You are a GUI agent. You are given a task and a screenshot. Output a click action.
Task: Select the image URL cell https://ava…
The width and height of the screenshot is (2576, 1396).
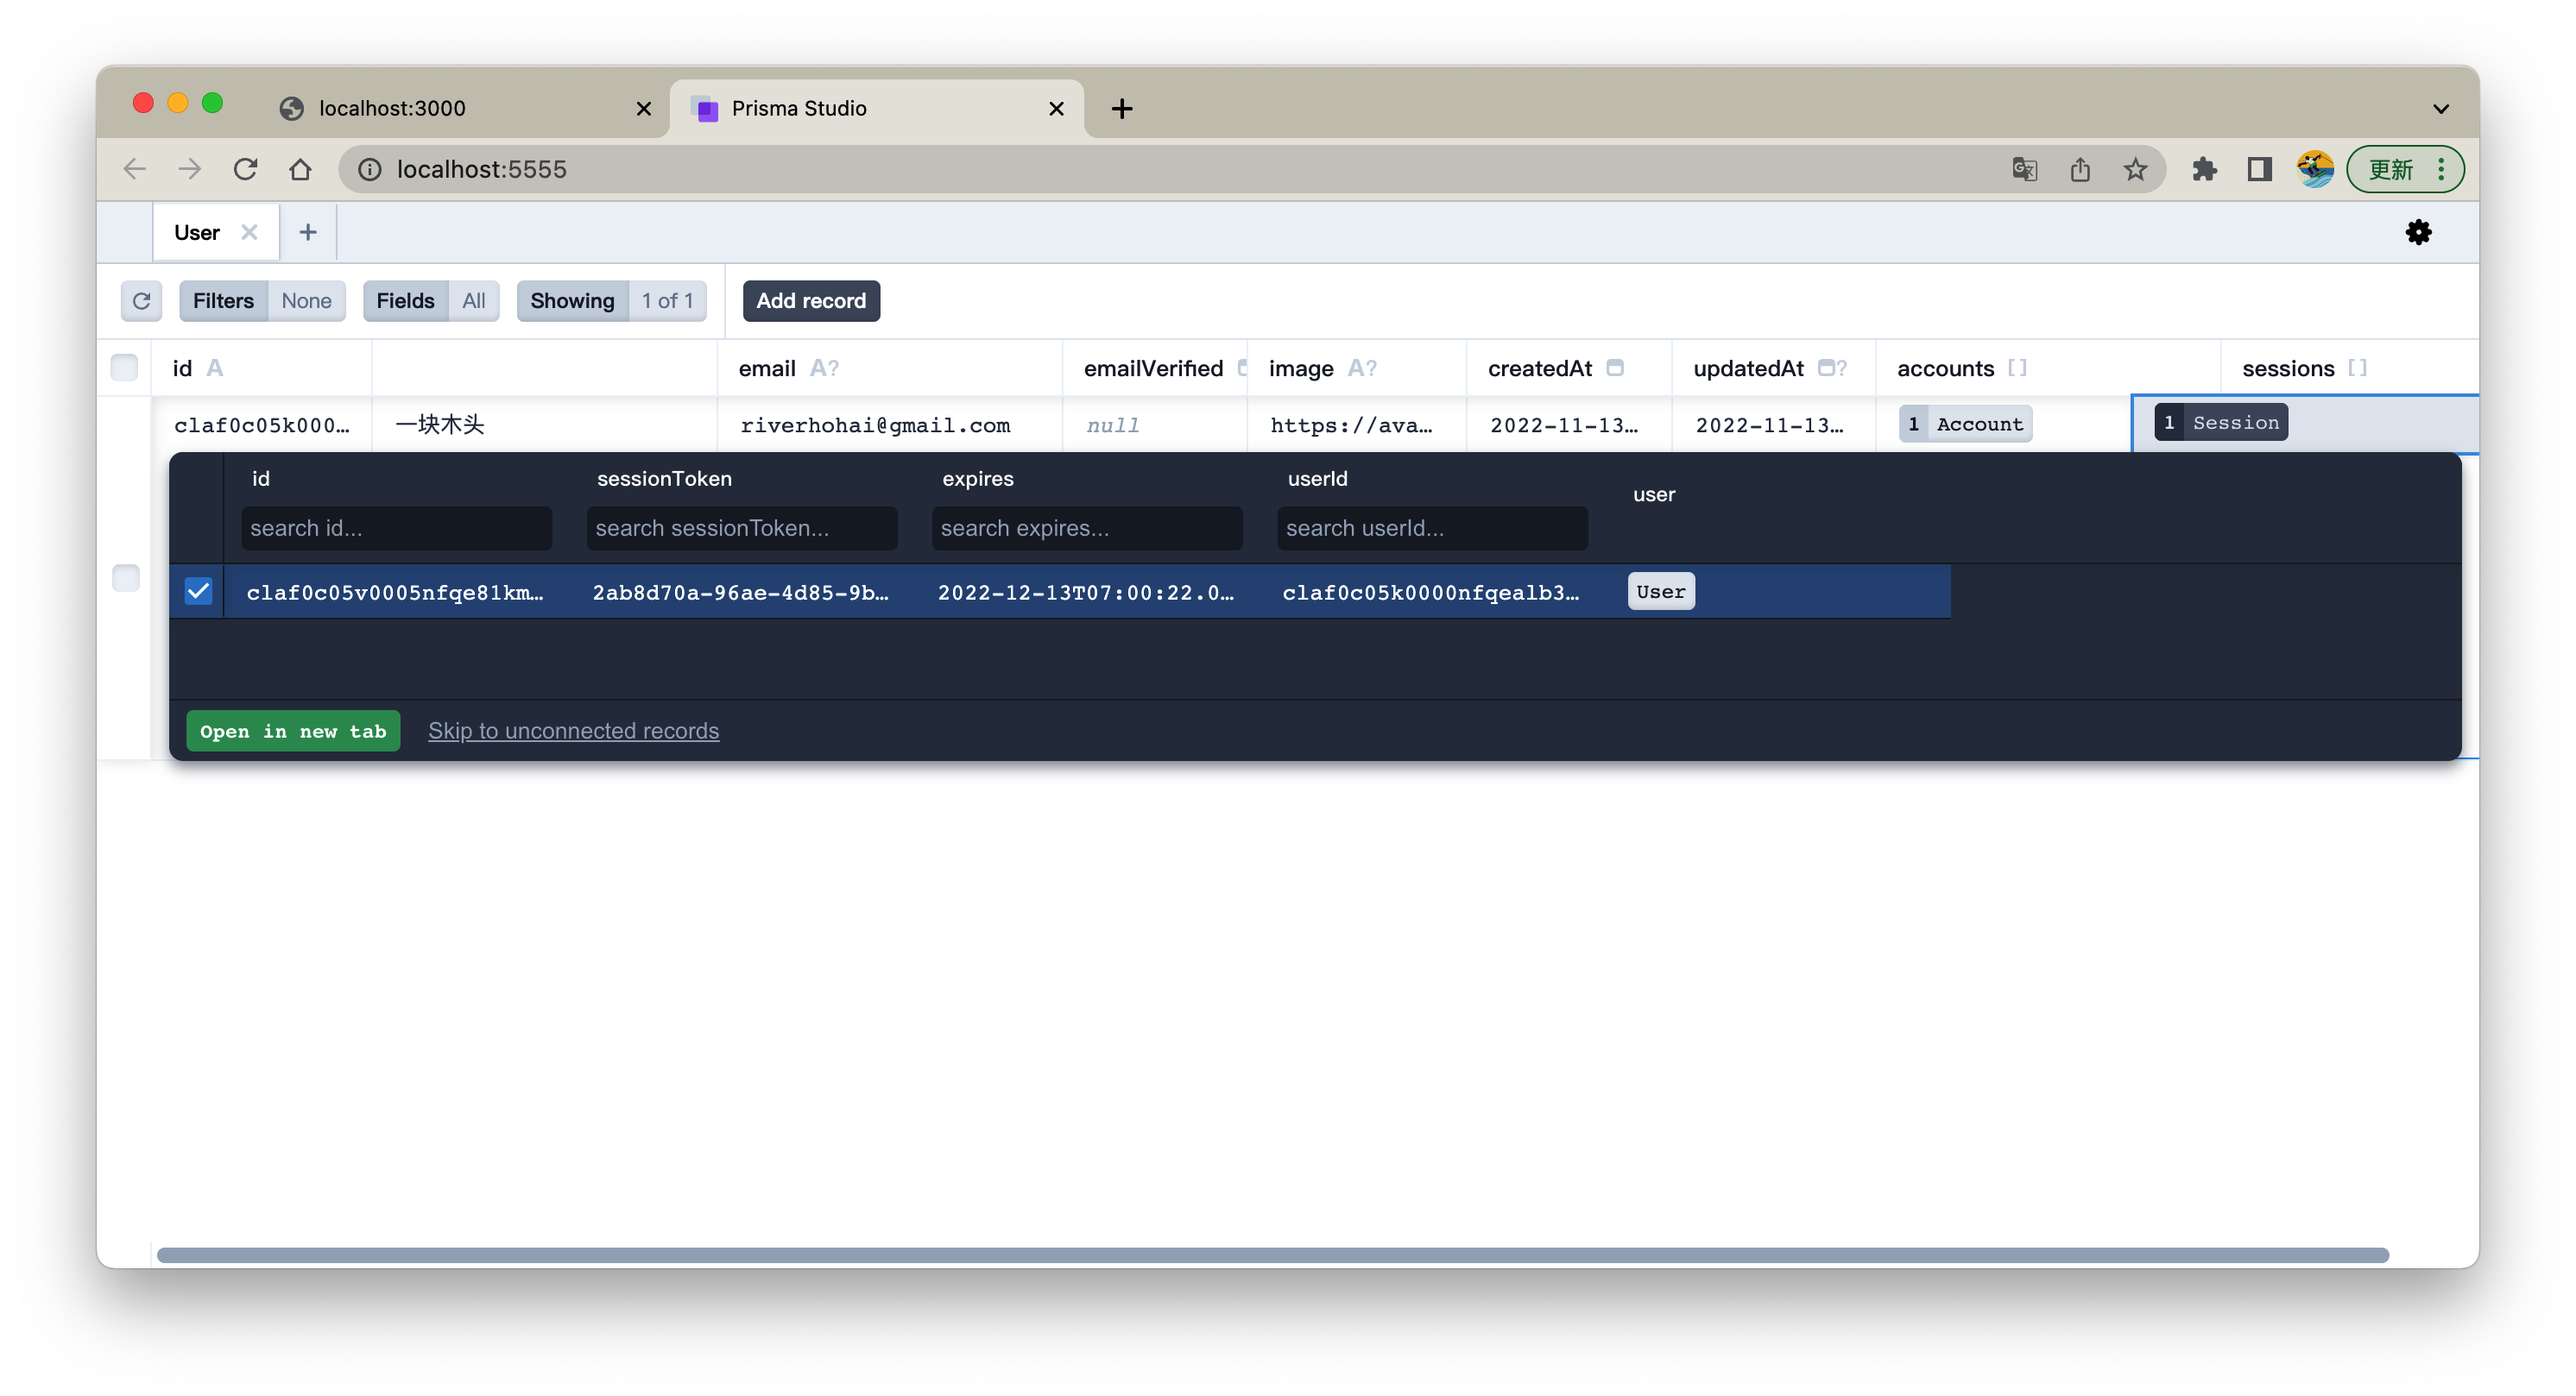coord(1357,424)
